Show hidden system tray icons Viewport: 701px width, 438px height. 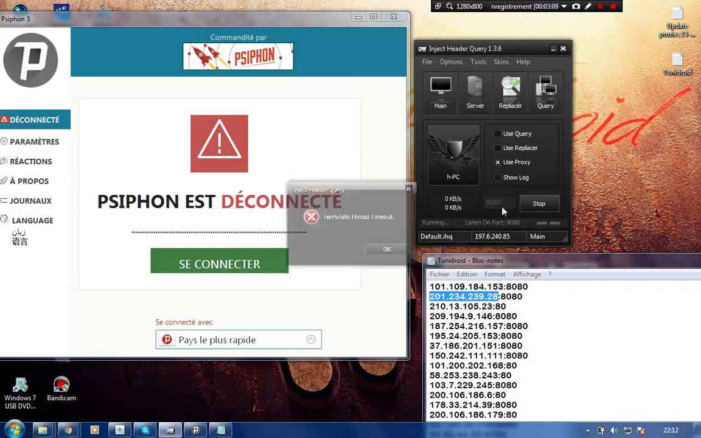588,431
